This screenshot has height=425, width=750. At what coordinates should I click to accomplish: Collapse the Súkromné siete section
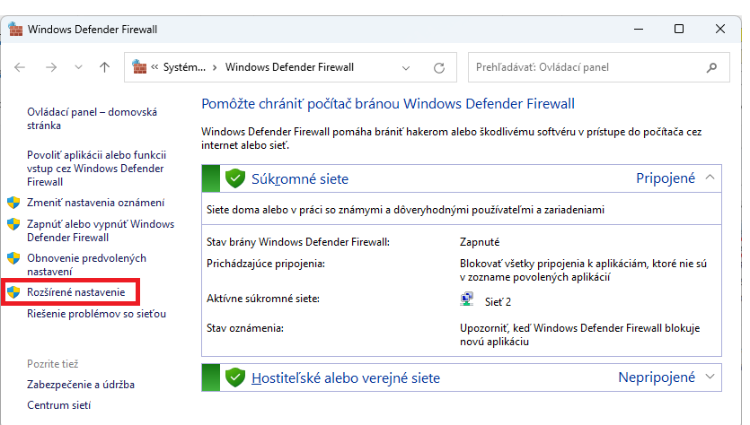[711, 178]
